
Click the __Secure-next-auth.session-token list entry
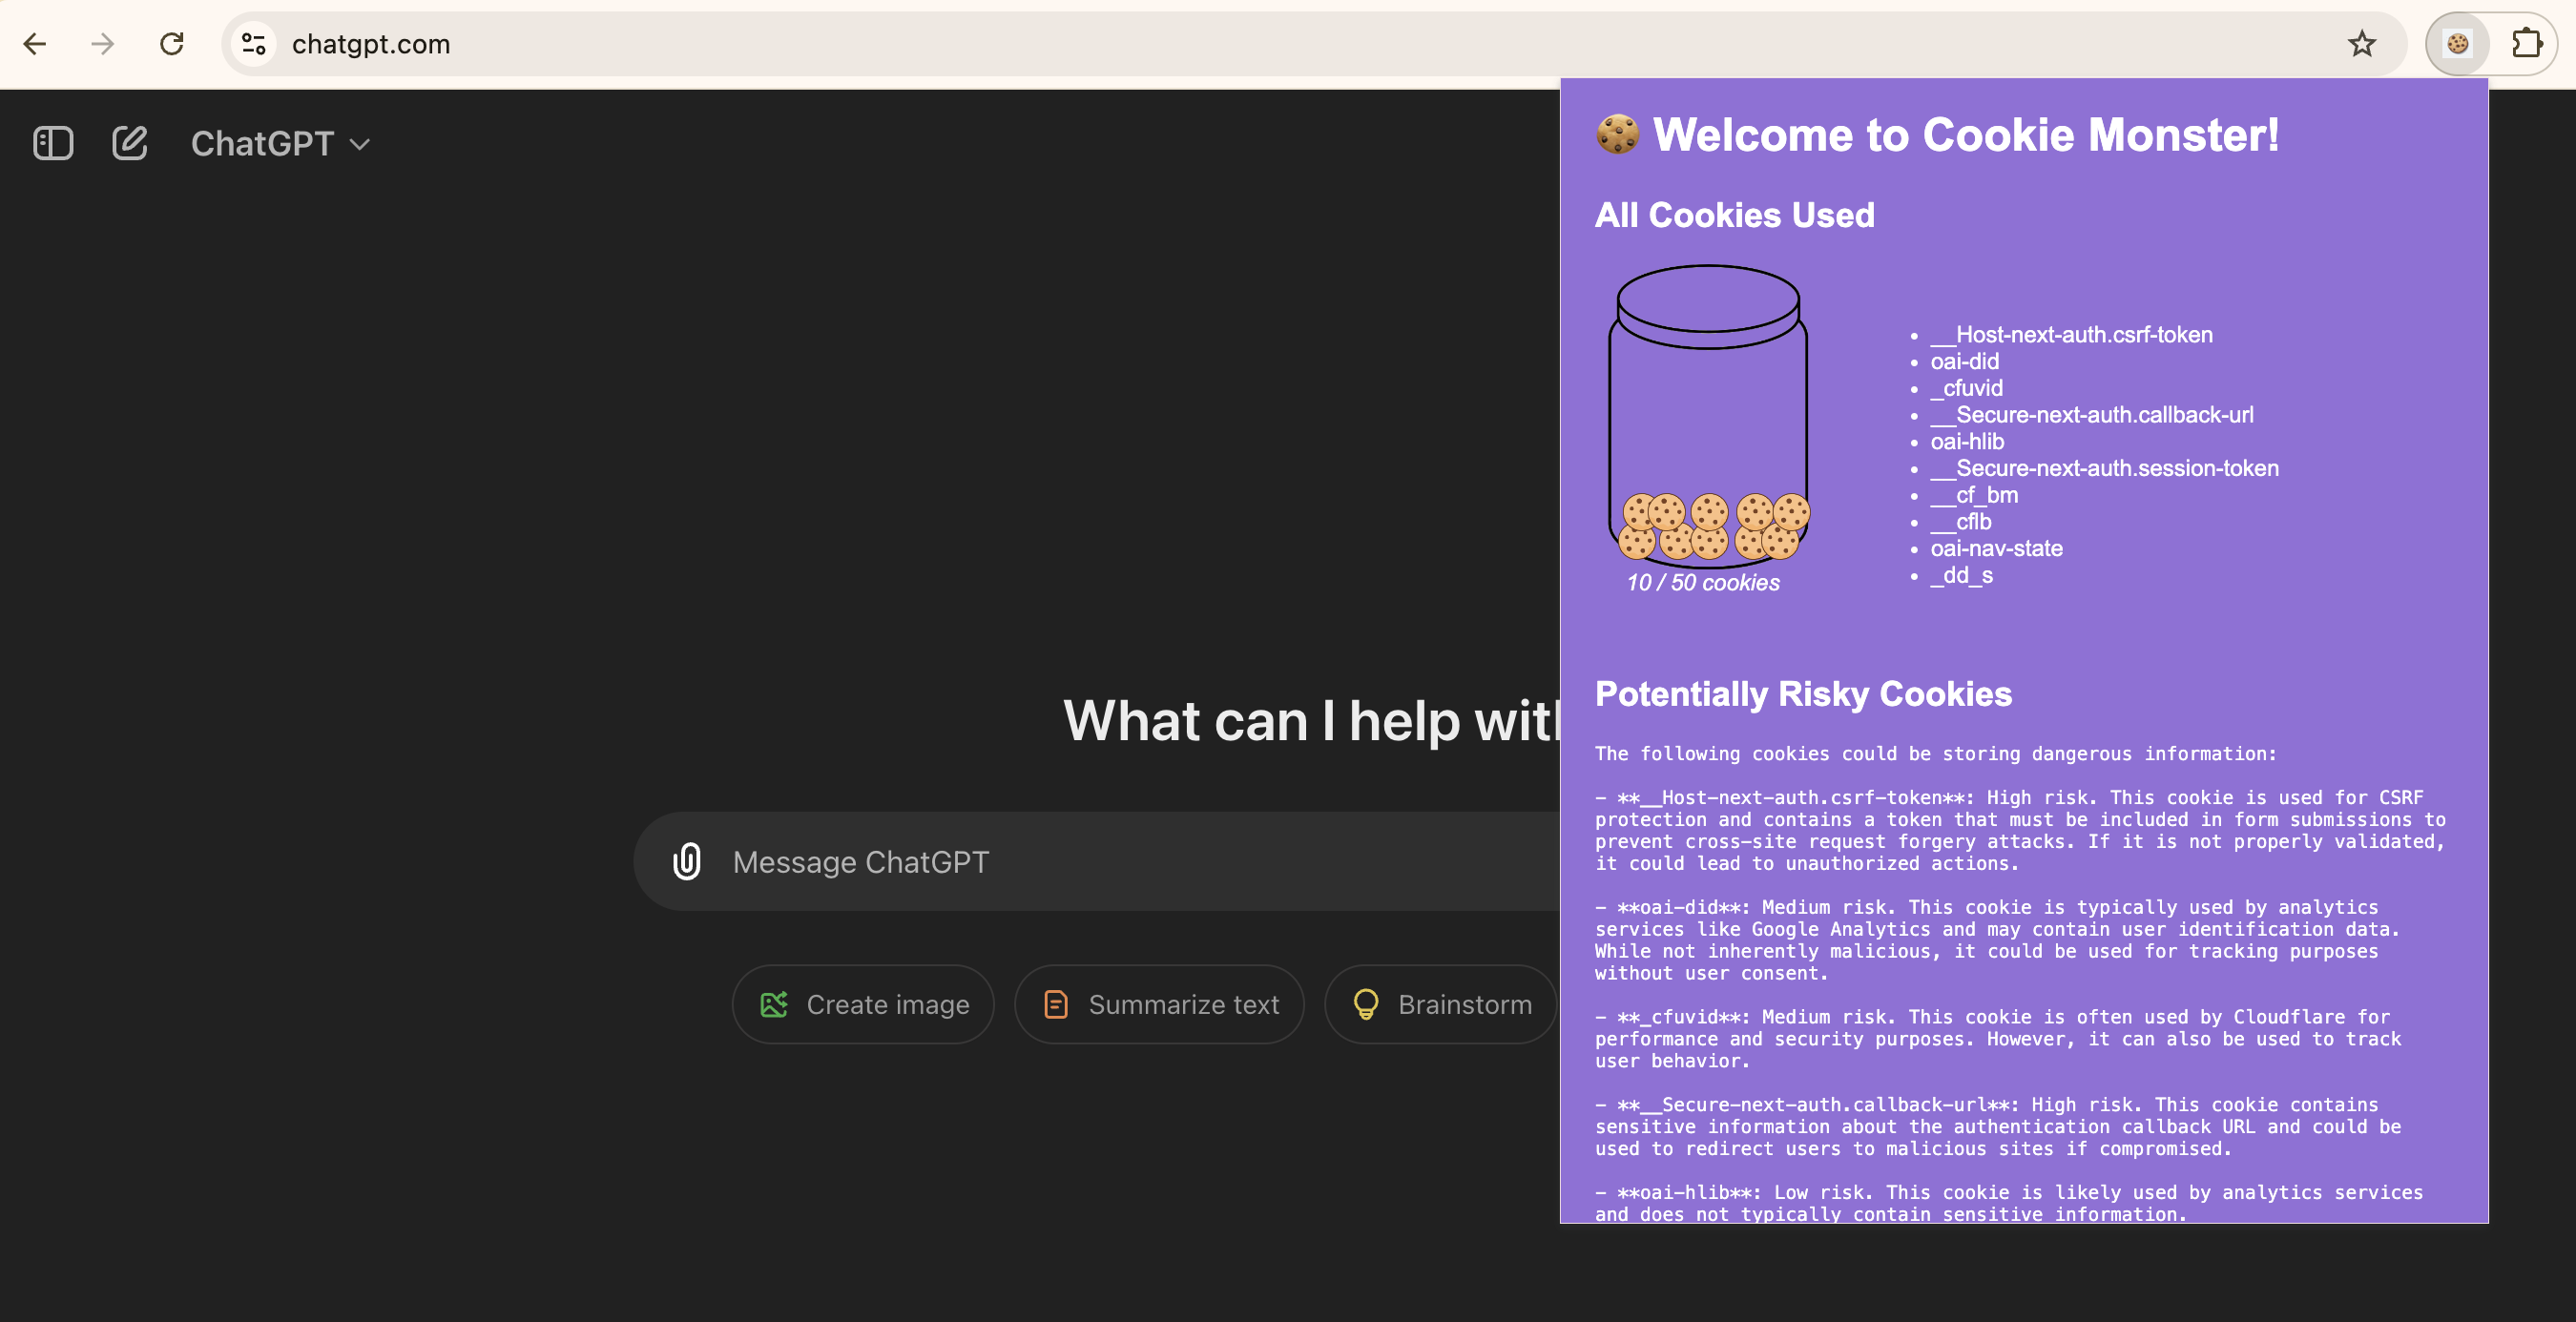[x=2104, y=468]
